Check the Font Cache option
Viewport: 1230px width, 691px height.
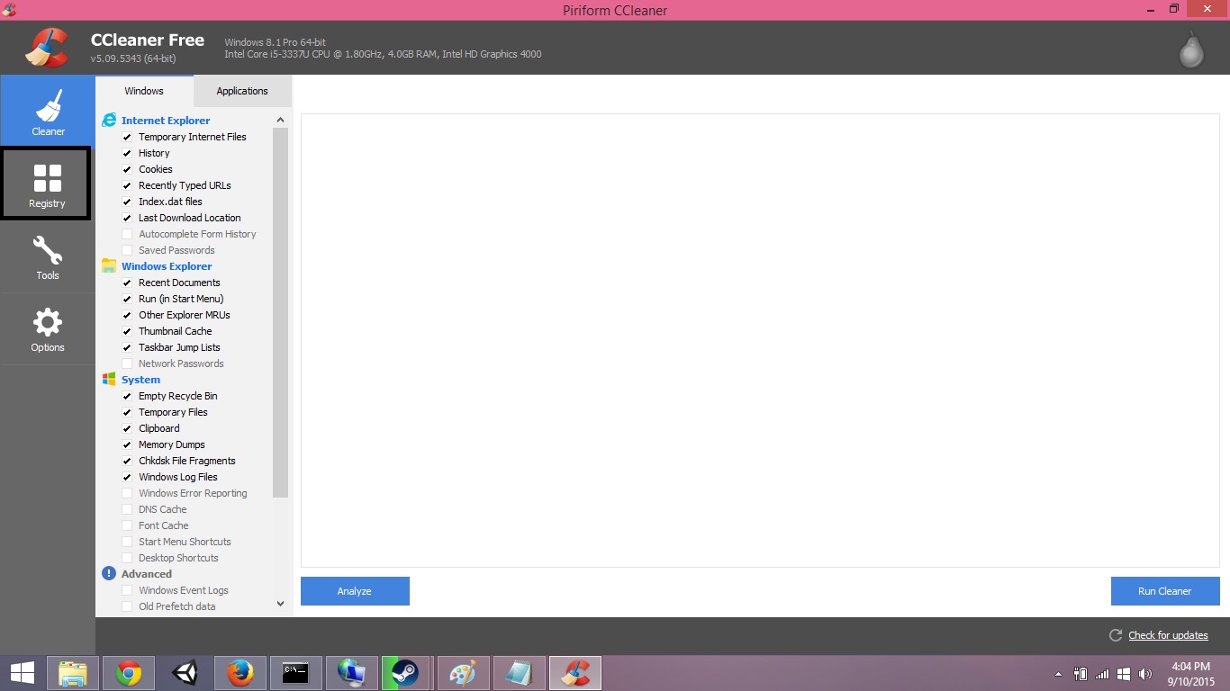[127, 525]
